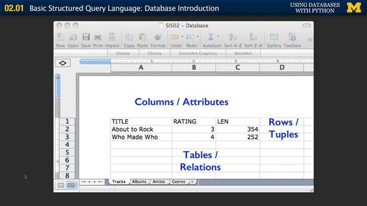Viewport: 367px width, 206px height.
Task: Open the Toolbox icon
Action: pos(292,37)
